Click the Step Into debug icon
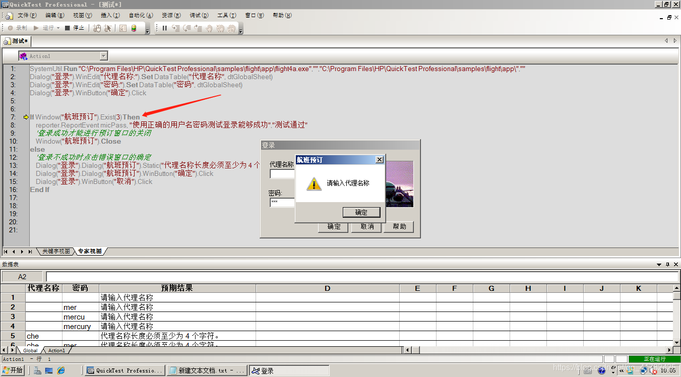 click(176, 28)
